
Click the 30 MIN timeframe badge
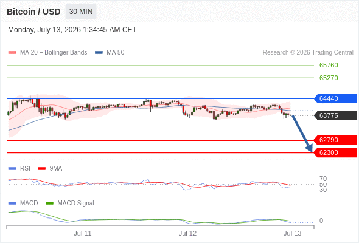(81, 12)
